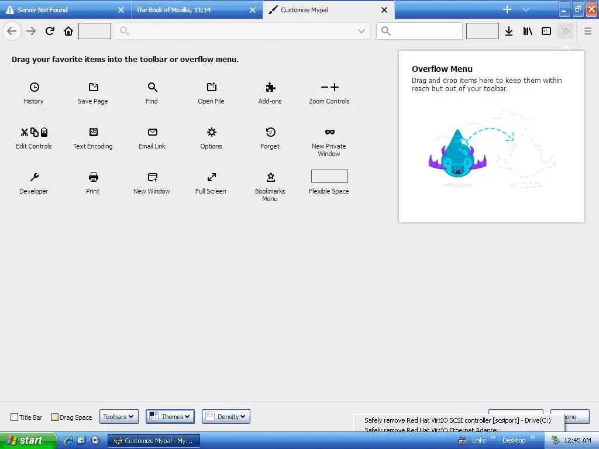Select the Print item
The image size is (599, 449).
tap(93, 183)
